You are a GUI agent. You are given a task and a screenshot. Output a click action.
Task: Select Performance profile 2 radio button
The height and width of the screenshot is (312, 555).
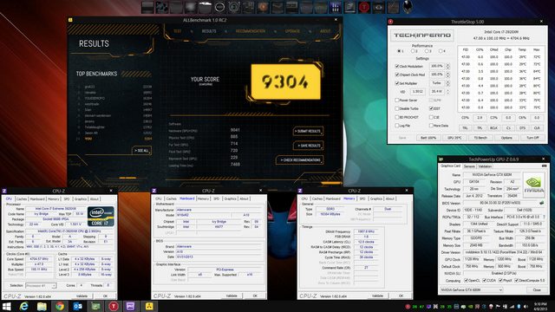point(413,51)
